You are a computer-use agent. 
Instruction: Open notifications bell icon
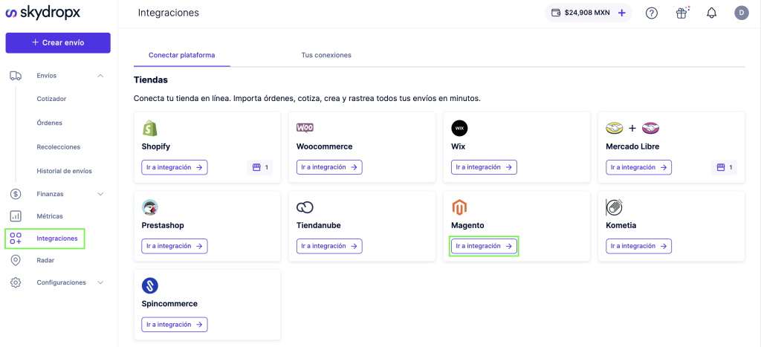pyautogui.click(x=711, y=13)
